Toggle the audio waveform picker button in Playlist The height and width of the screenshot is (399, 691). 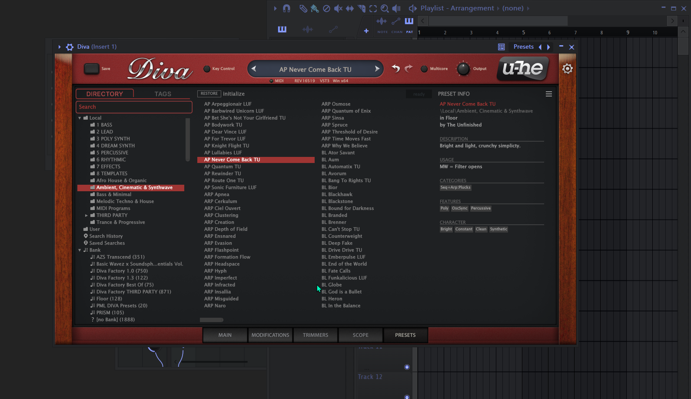tap(307, 29)
